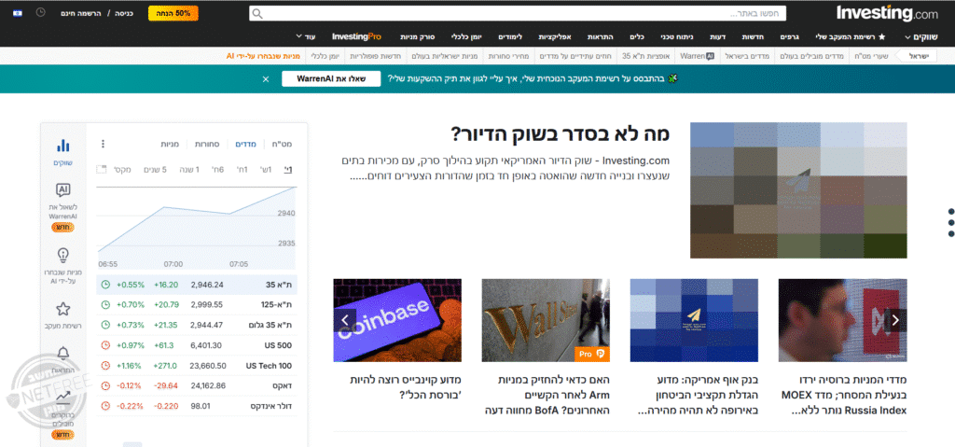Open the אופציות ת"א 35 sub-navigation link
The image size is (955, 447).
point(645,56)
